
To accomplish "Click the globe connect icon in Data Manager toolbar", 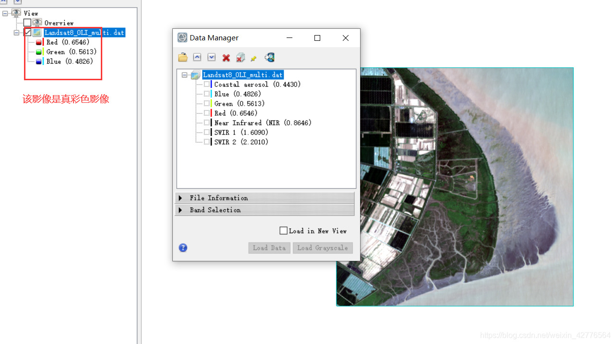I will click(x=270, y=57).
